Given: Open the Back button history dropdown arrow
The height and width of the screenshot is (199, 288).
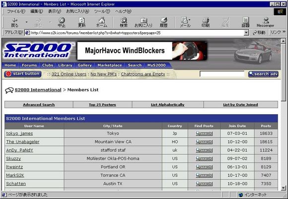Looking at the screenshot, I should pyautogui.click(x=26, y=22).
